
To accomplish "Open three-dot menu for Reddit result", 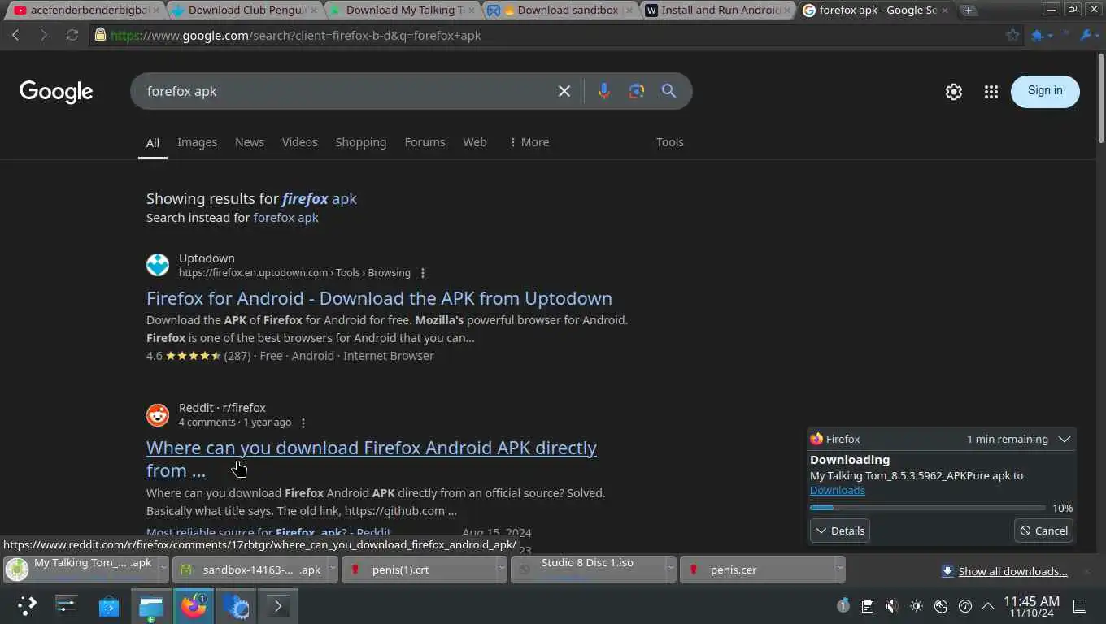I will coord(303,422).
